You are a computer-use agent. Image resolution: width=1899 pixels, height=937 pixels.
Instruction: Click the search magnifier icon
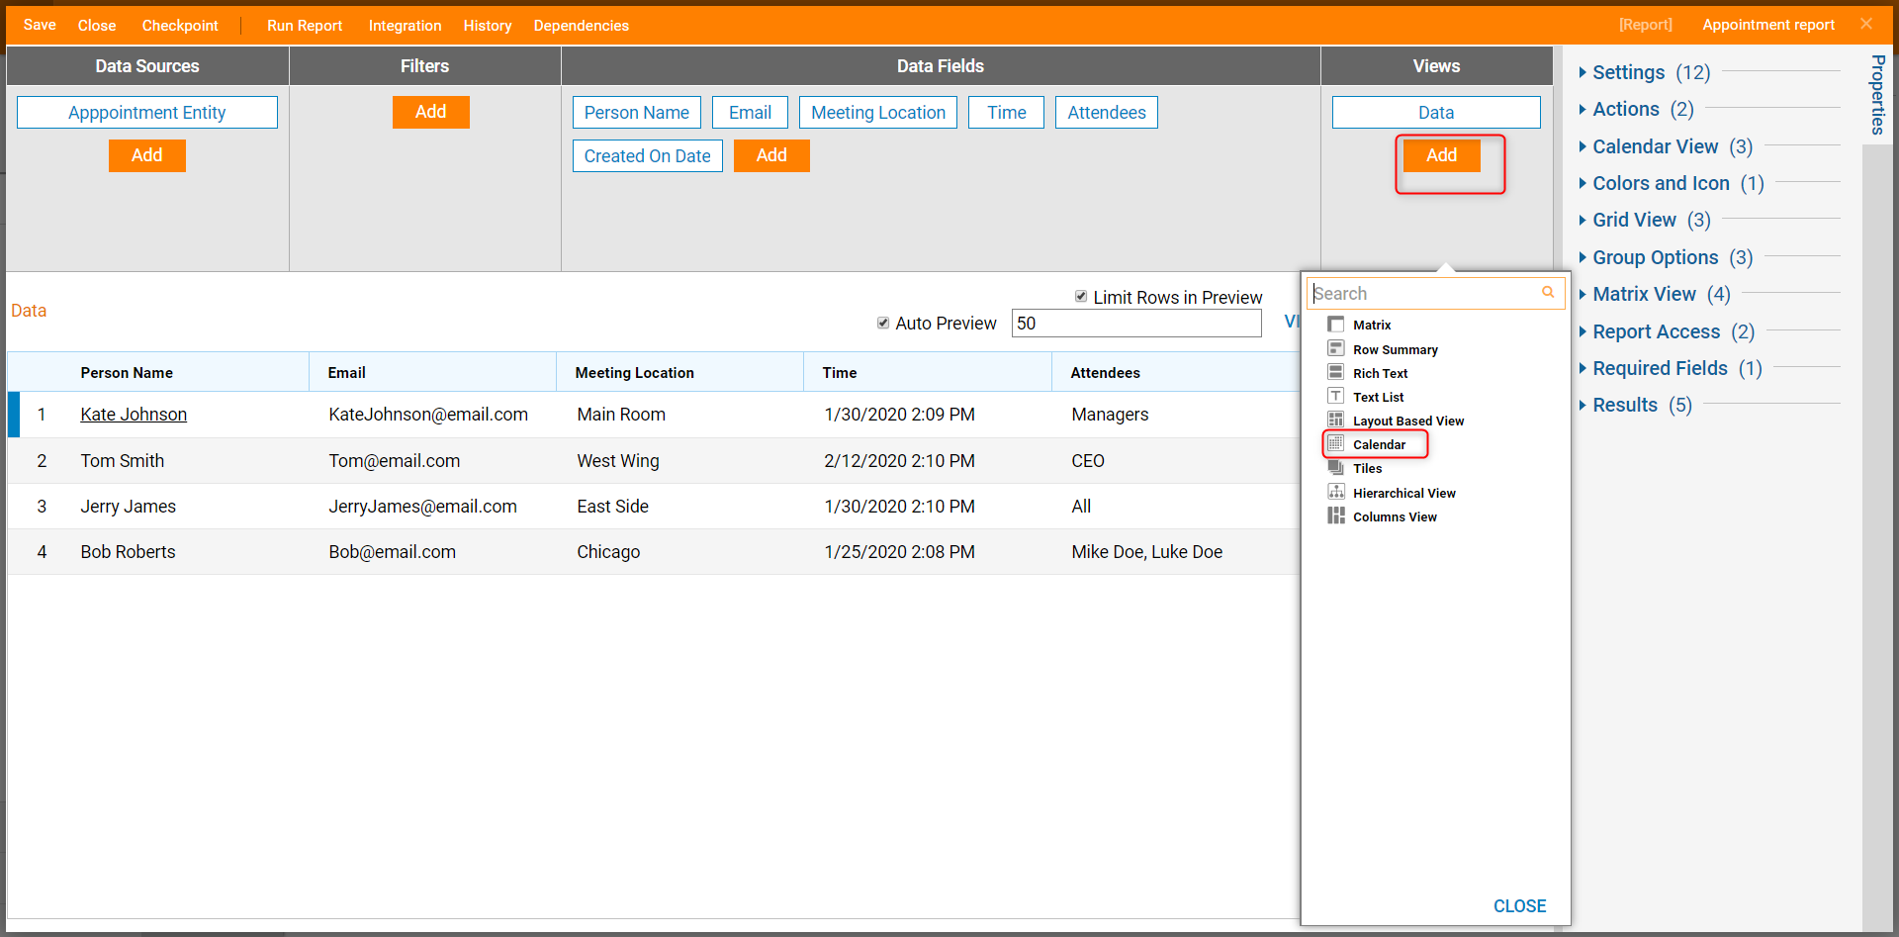click(1548, 292)
